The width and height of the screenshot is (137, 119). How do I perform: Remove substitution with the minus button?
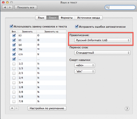tap(16, 108)
